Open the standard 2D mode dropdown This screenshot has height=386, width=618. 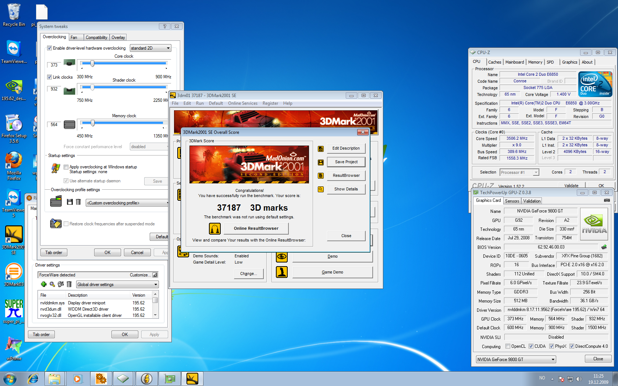click(x=150, y=48)
